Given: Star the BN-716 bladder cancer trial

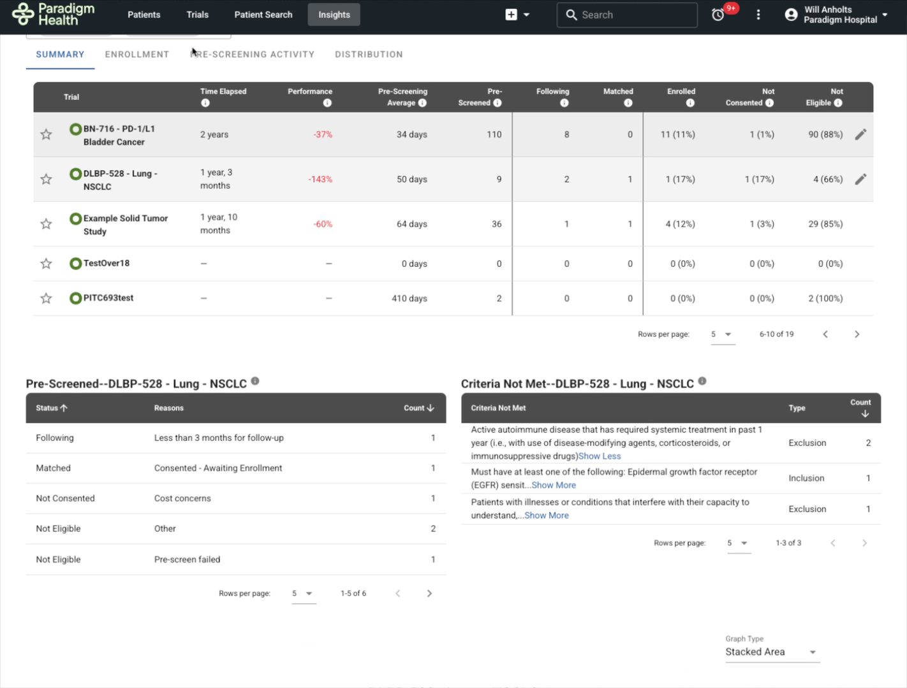Looking at the screenshot, I should tap(46, 134).
